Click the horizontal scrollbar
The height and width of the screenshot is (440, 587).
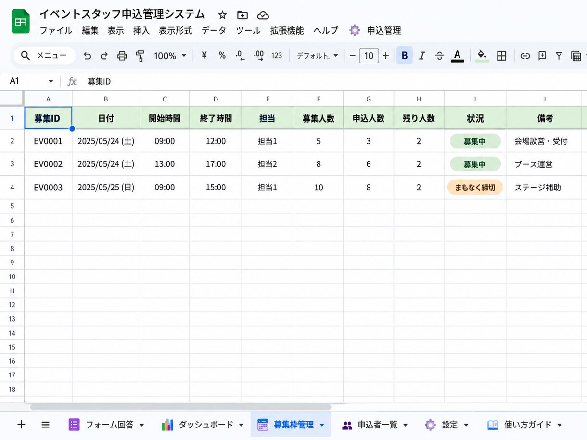coord(180,407)
